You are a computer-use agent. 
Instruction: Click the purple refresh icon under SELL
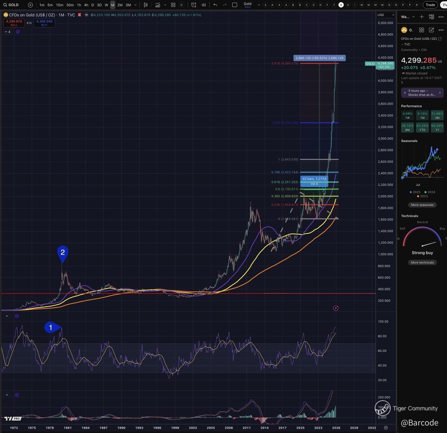pos(18,32)
